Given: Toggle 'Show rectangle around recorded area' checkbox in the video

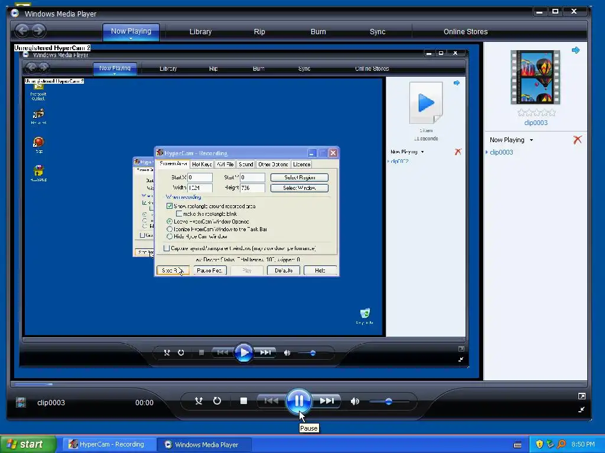Looking at the screenshot, I should click(170, 206).
